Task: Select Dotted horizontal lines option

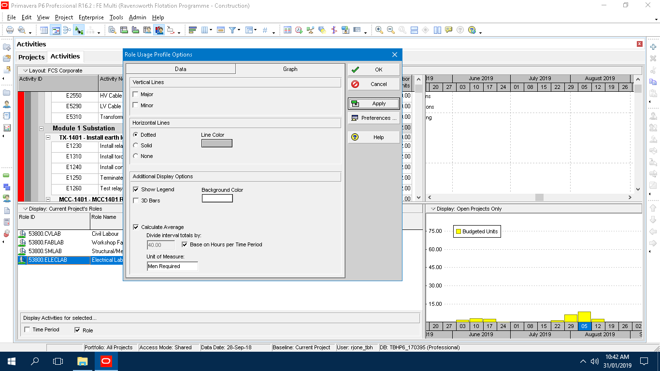Action: click(x=136, y=135)
